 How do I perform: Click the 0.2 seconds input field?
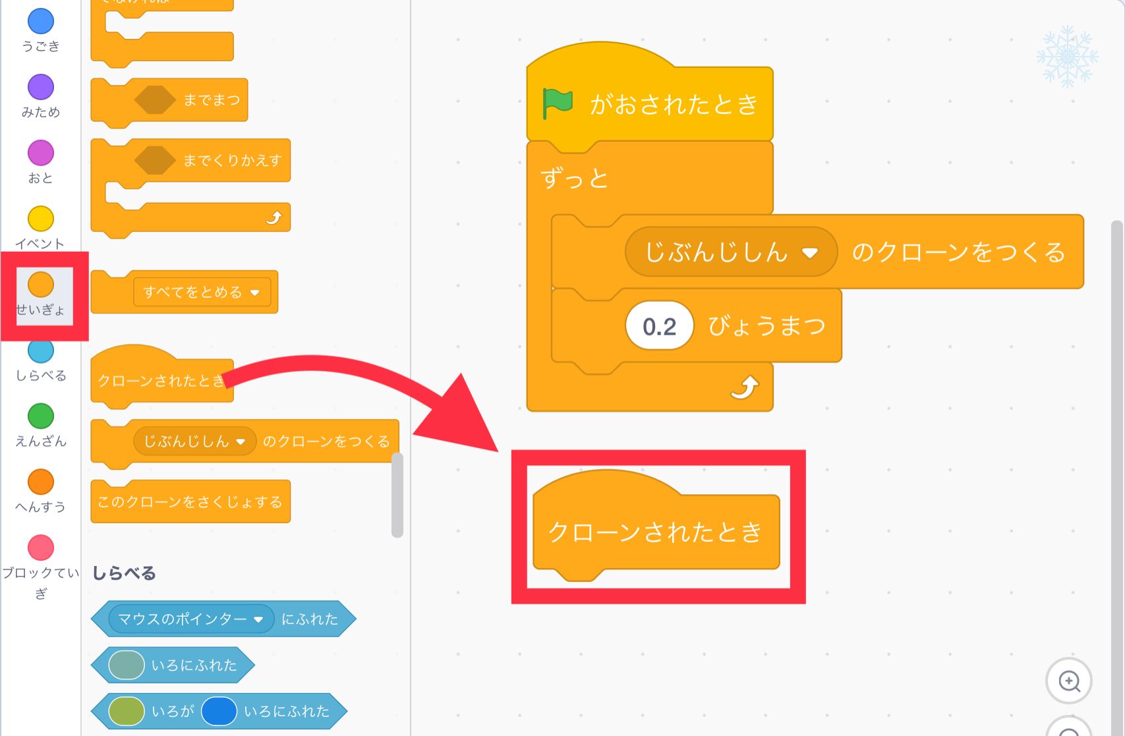(660, 326)
